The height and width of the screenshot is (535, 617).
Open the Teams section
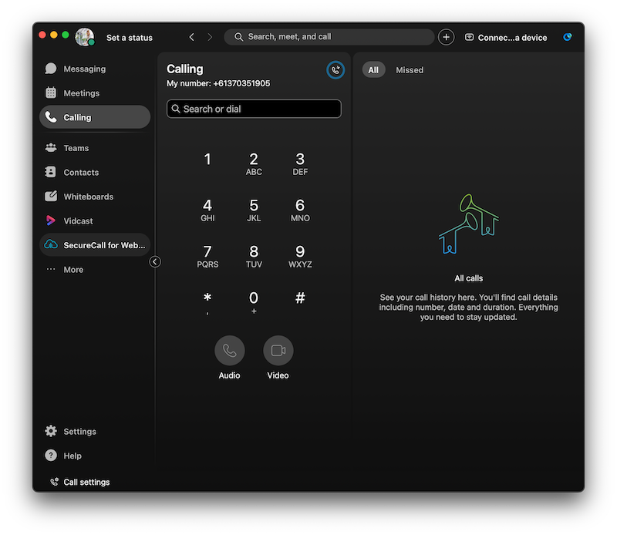coord(94,148)
